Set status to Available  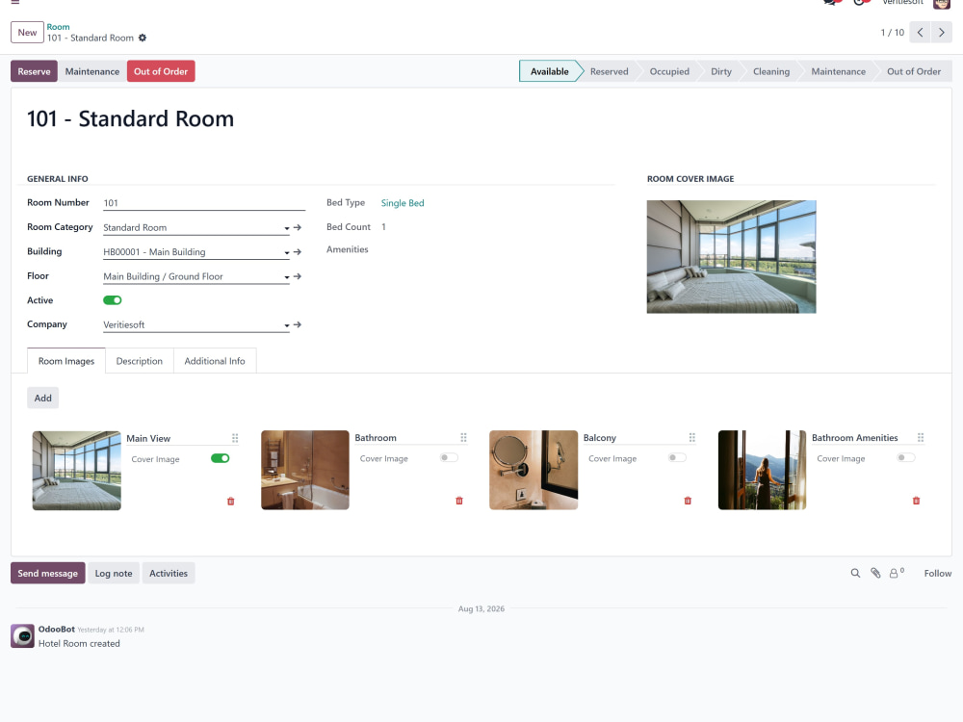(550, 71)
